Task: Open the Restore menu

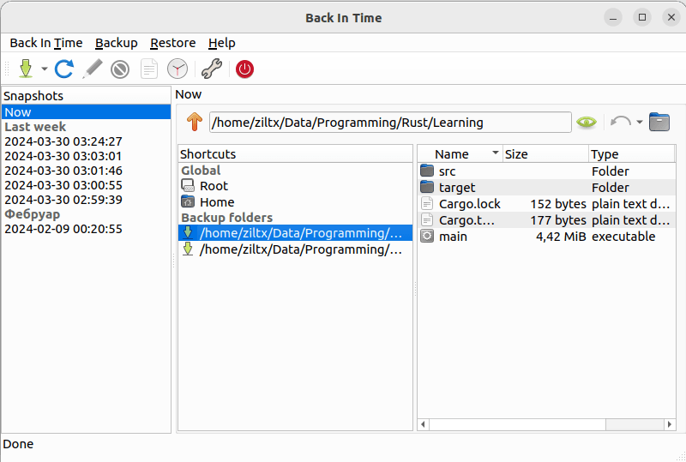Action: tap(172, 43)
